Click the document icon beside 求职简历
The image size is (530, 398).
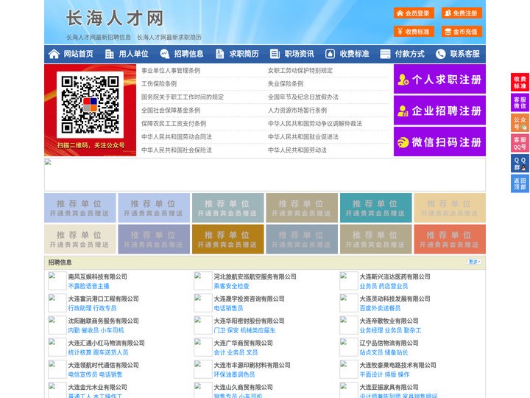[x=219, y=54]
